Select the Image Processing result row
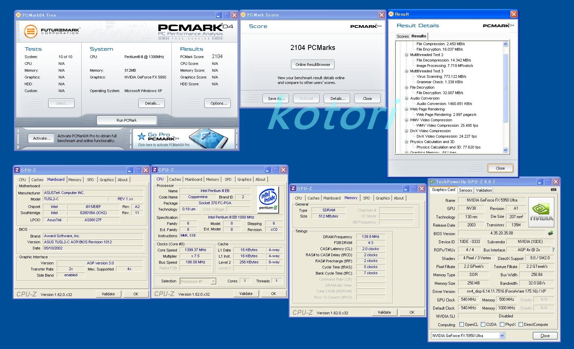The height and width of the screenshot is (349, 574). pyautogui.click(x=445, y=66)
